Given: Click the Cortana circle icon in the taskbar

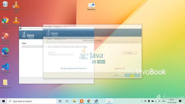Looking at the screenshot, I should tap(60, 101).
